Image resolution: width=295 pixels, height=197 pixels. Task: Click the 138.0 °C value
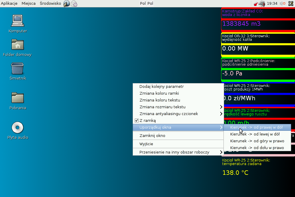pos(235,173)
